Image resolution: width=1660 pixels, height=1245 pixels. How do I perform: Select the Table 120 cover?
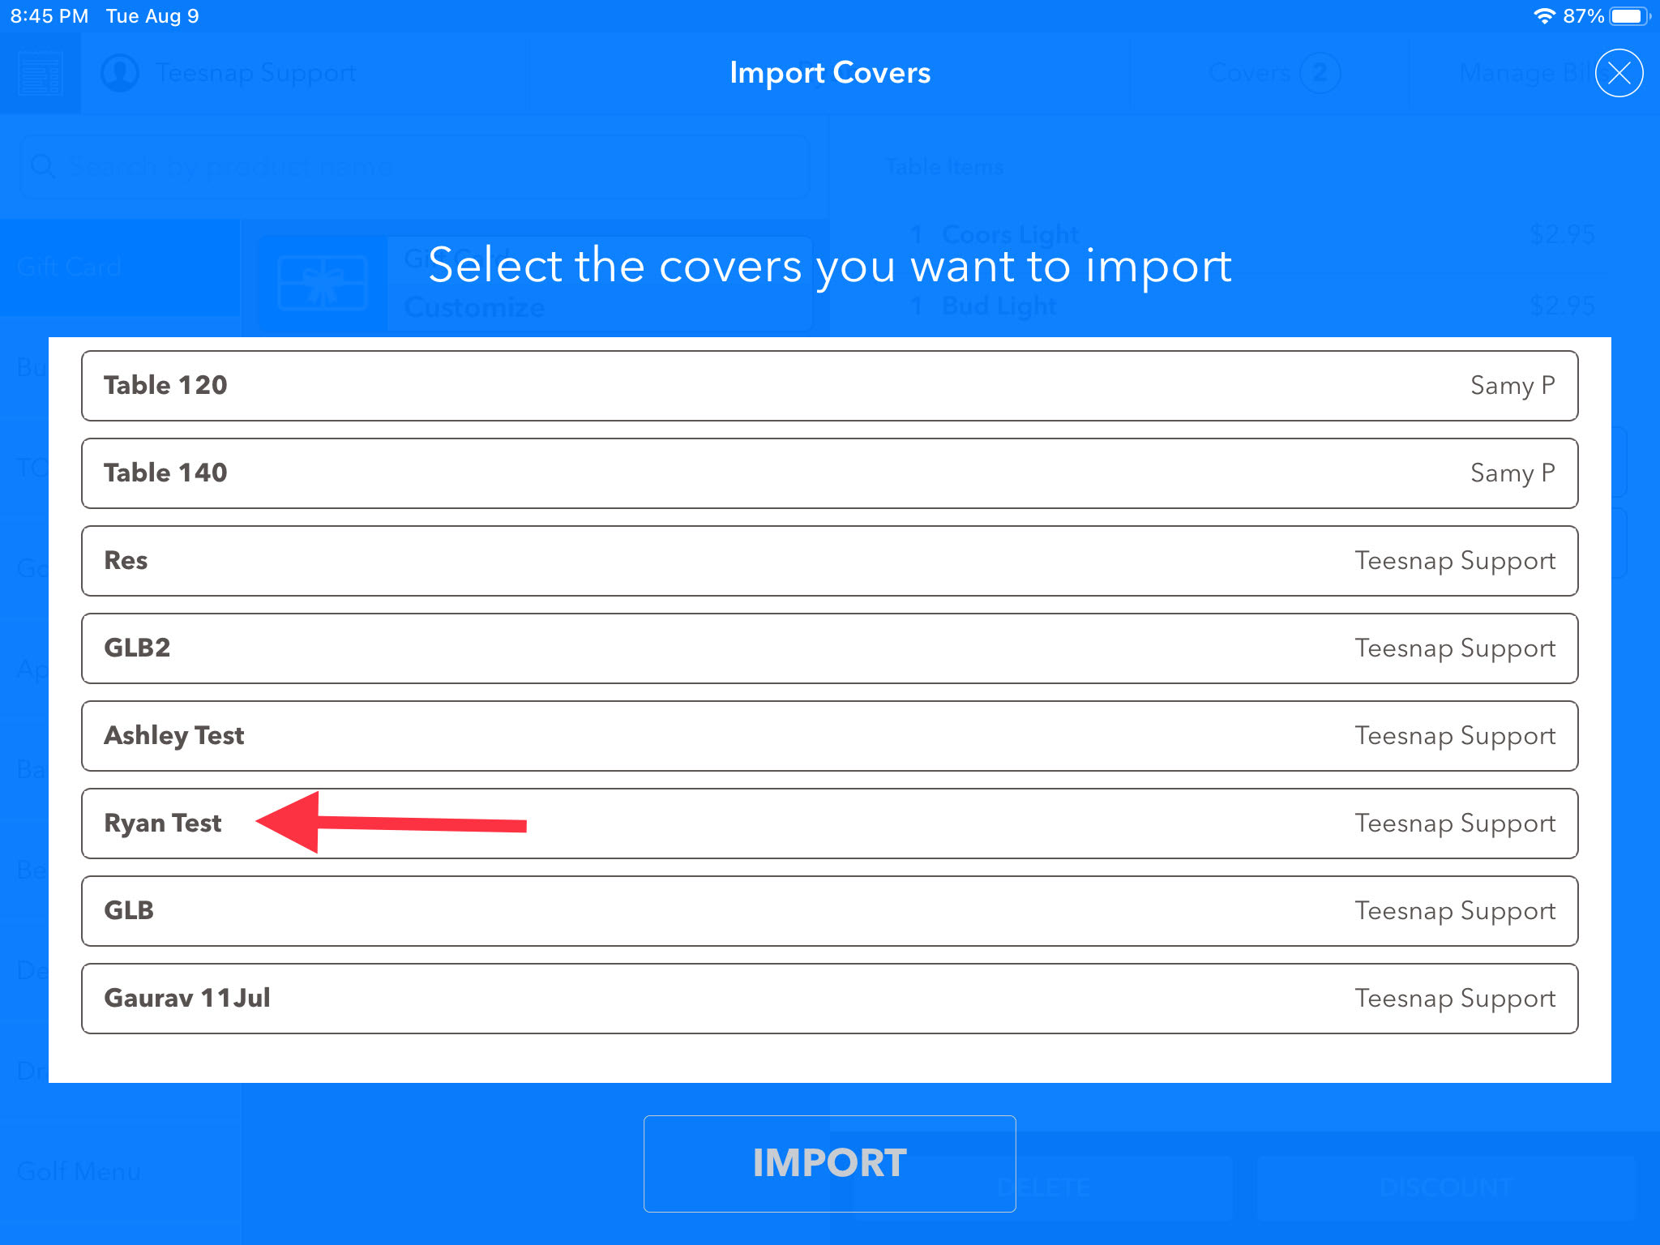tap(829, 386)
